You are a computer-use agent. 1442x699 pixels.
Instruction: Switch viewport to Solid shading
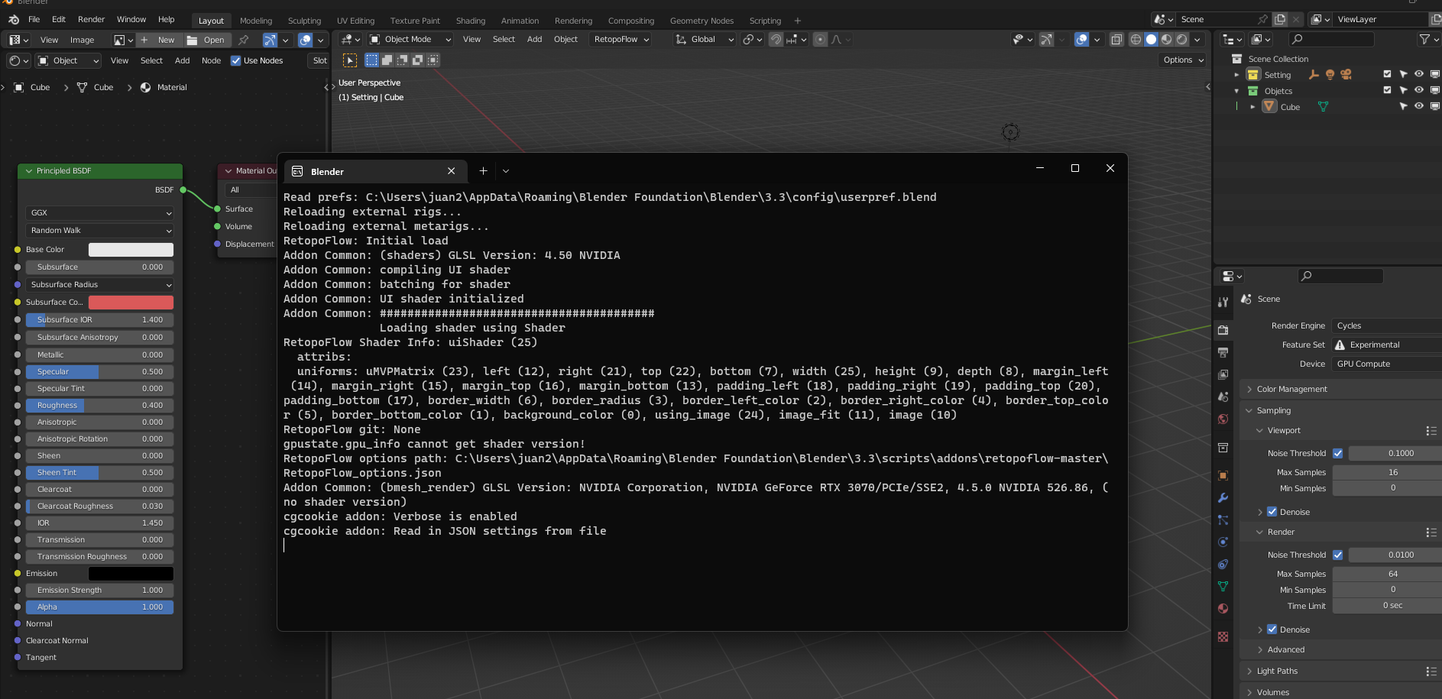click(x=1151, y=40)
